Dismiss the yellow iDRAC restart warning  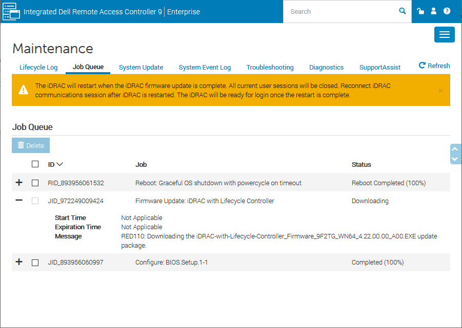[440, 91]
